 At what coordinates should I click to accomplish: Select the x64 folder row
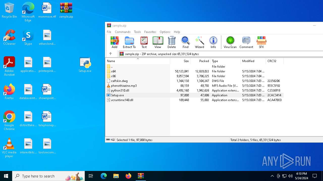coord(194,71)
